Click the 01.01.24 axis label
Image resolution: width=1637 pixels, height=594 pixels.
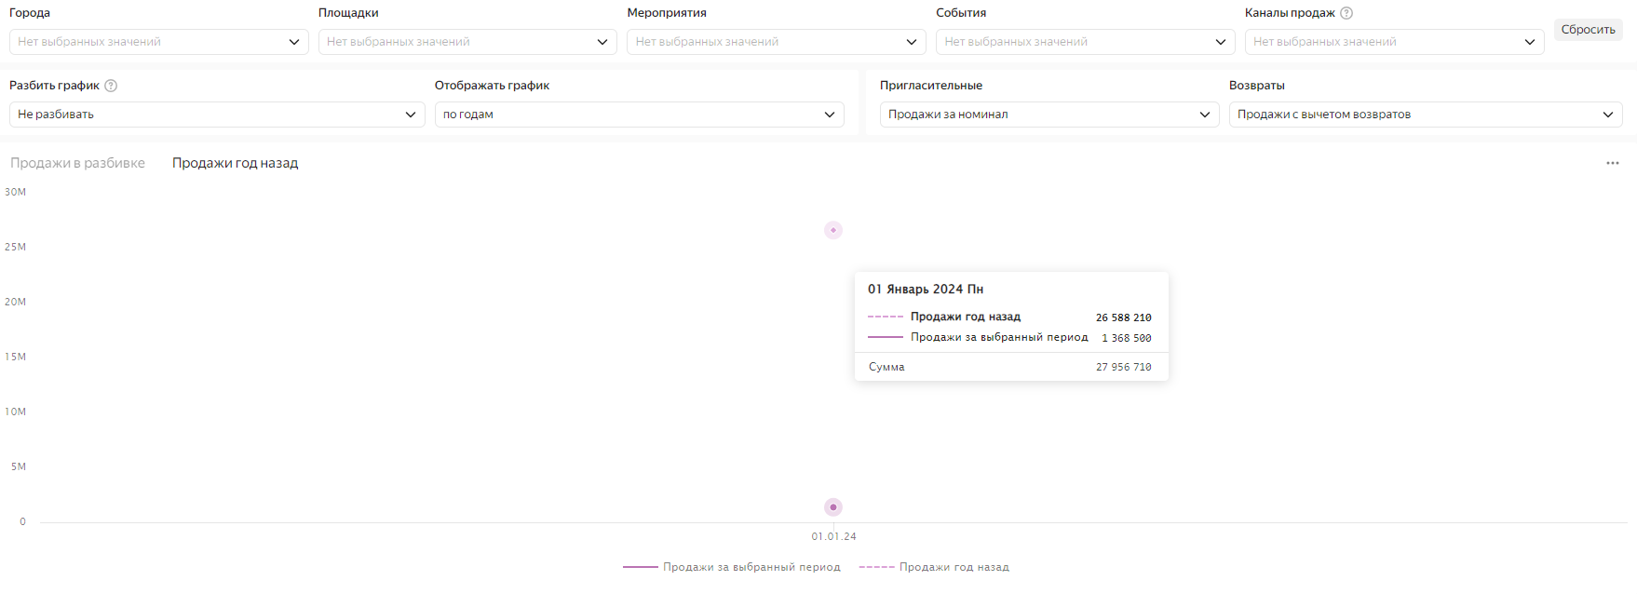[833, 536]
